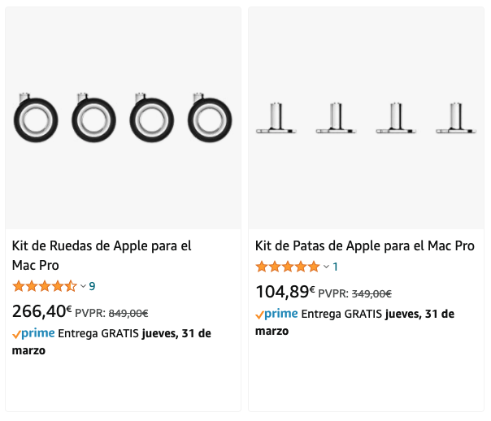Click the struck-through PVPR 349,00€ price

click(x=372, y=294)
